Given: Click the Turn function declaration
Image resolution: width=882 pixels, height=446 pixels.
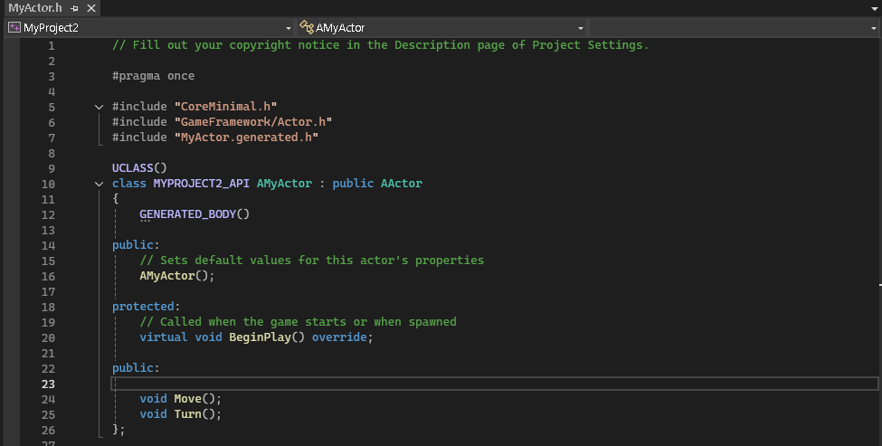Looking at the screenshot, I should click(x=181, y=414).
